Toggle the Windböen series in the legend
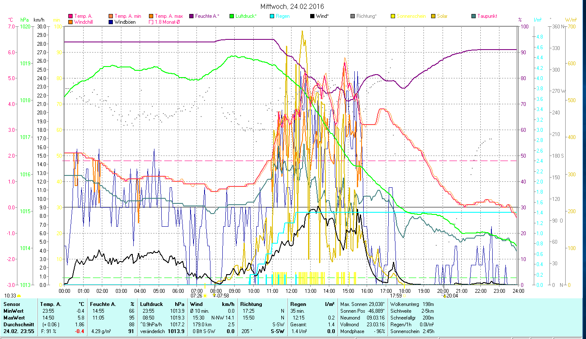 [126, 22]
